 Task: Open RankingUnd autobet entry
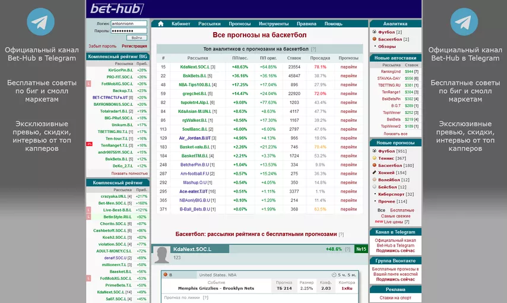(391, 71)
